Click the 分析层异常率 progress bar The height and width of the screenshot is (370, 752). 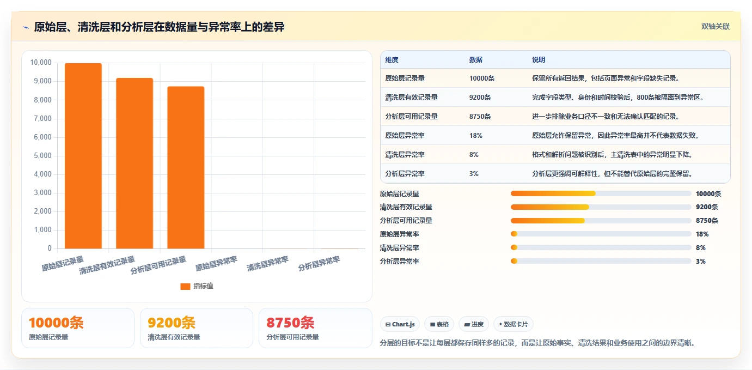coord(601,261)
